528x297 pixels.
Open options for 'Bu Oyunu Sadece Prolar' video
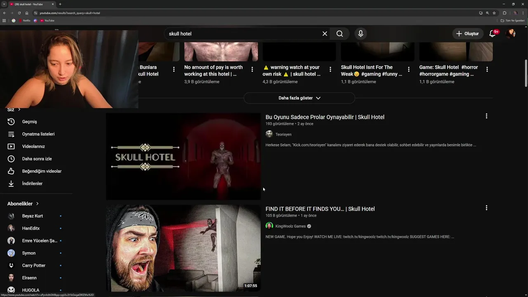click(x=486, y=116)
